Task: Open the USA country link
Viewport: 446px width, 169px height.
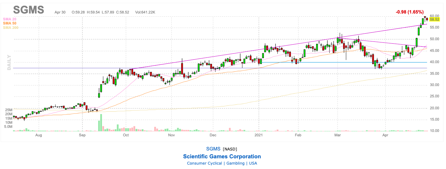Action: tap(253, 163)
